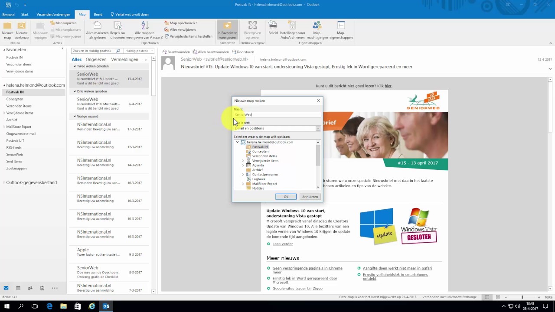Open Windows search on taskbar

(x=21, y=306)
